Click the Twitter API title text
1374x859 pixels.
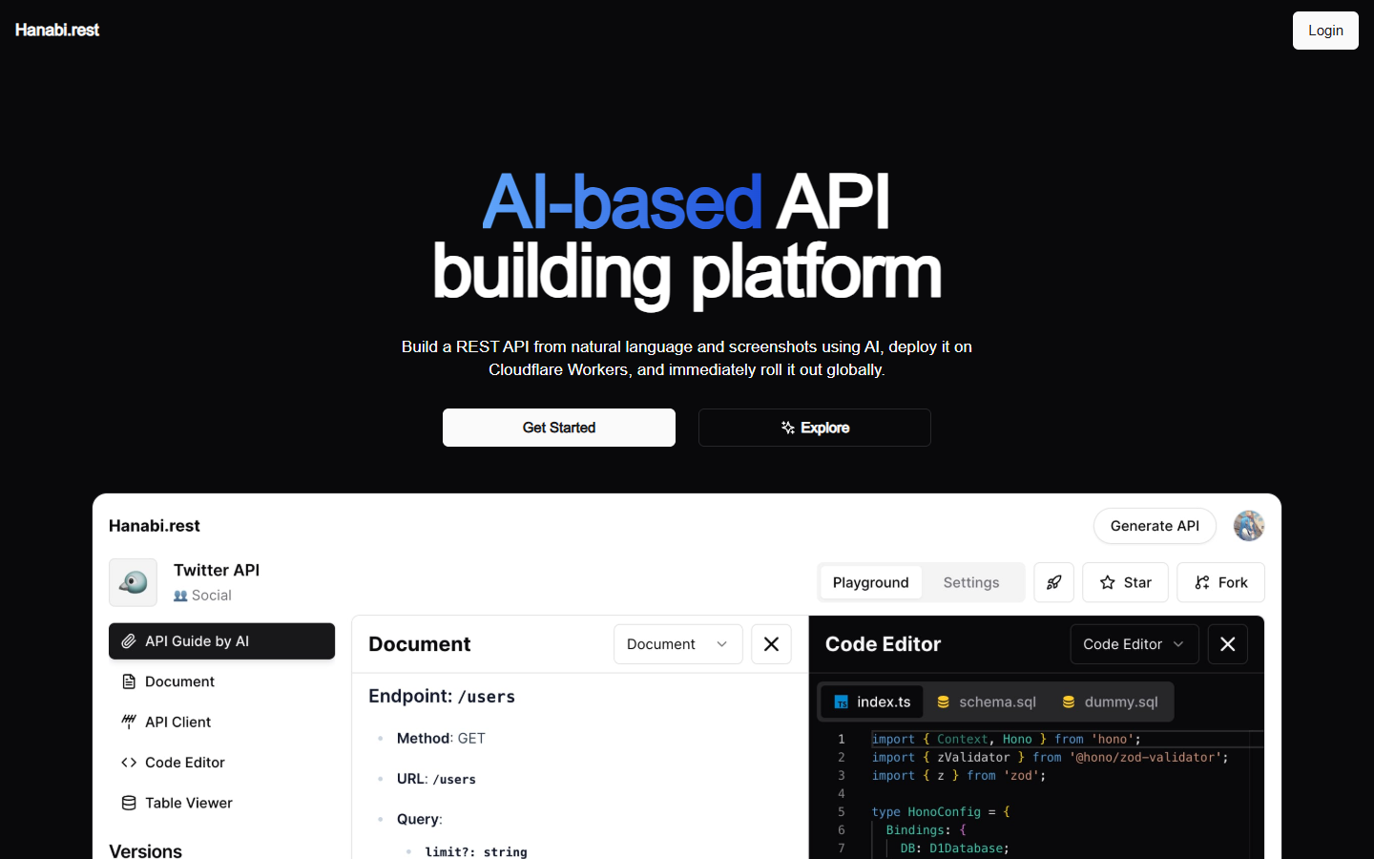[217, 570]
